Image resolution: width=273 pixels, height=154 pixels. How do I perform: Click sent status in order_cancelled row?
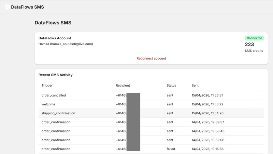170,95
